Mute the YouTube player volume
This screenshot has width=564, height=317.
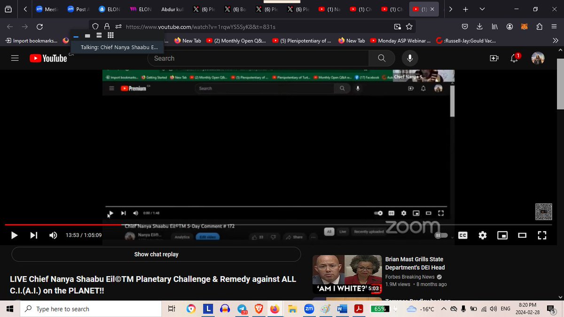tap(53, 235)
